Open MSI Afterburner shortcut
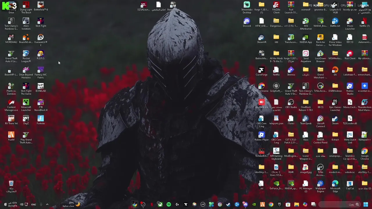 coord(306,24)
